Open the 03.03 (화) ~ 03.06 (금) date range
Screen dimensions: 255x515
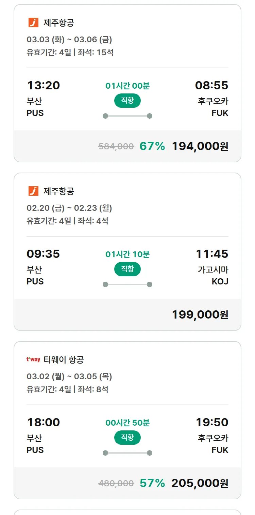(x=69, y=40)
